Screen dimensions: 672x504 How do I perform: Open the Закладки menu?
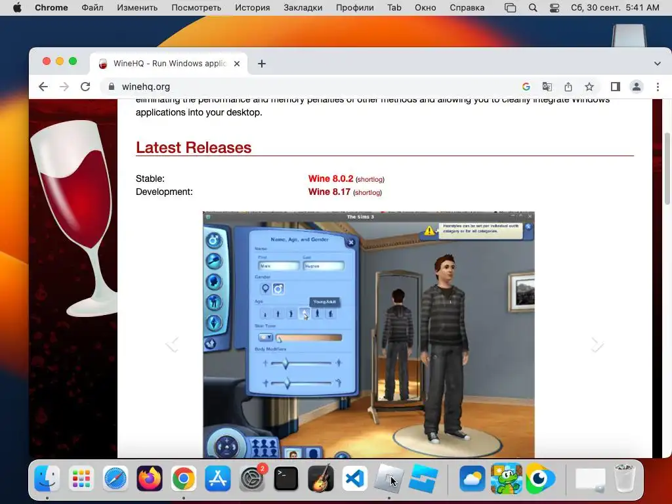coord(303,8)
